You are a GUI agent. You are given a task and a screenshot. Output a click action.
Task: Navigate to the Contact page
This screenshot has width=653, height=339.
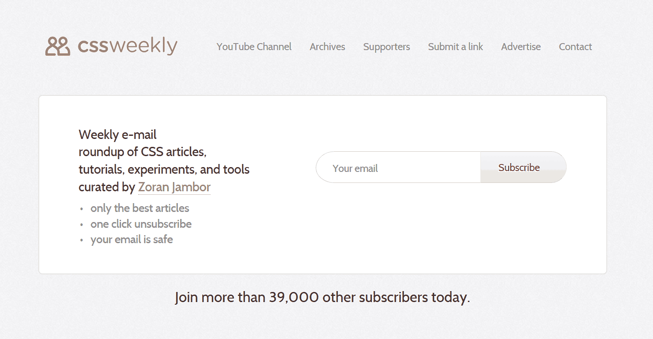click(575, 47)
